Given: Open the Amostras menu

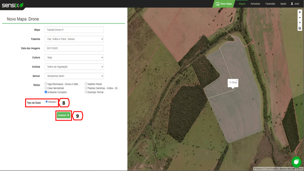Looking at the screenshot, I should click(255, 4).
